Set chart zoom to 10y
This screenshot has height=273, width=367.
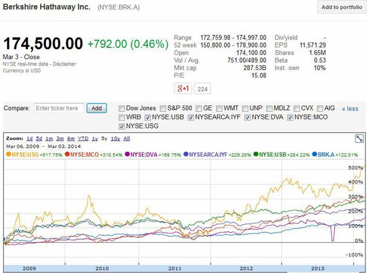(x=115, y=138)
